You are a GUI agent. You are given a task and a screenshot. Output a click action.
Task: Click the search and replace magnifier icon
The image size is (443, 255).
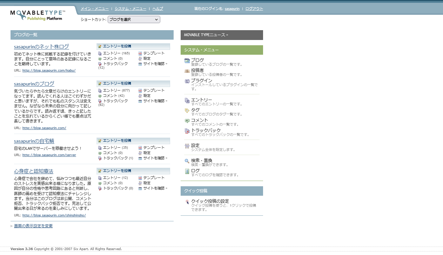pos(187,161)
